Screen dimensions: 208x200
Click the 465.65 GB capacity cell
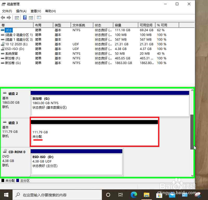click(122, 58)
